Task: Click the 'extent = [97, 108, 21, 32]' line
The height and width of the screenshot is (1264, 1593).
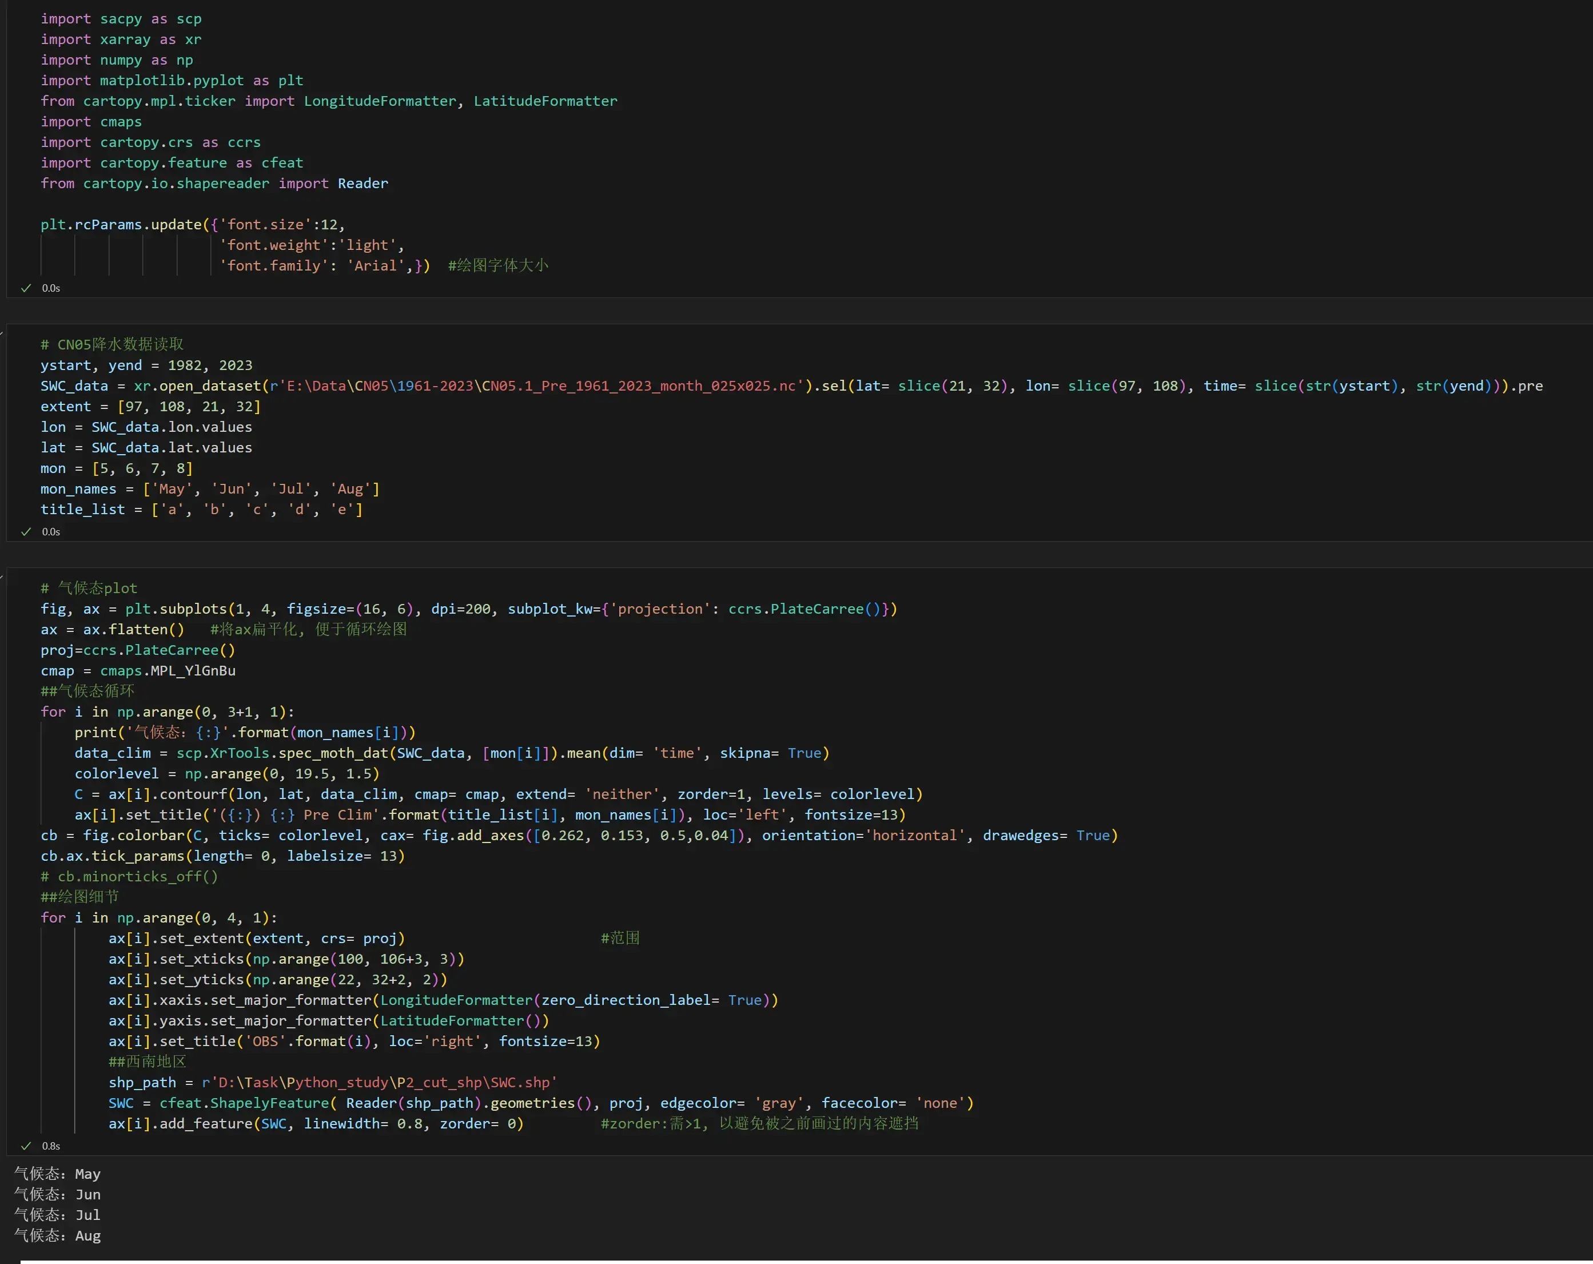Action: 150,407
